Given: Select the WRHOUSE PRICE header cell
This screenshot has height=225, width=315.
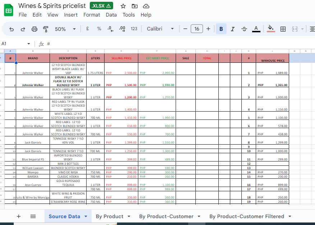Looking at the screenshot, I should point(273,58).
